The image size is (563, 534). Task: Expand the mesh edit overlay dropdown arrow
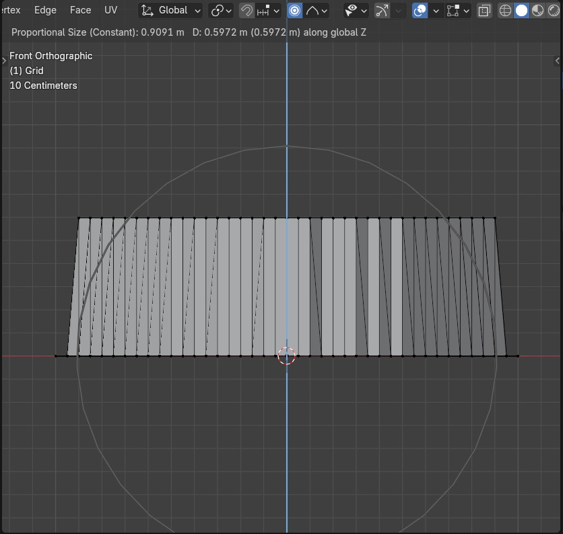click(467, 11)
